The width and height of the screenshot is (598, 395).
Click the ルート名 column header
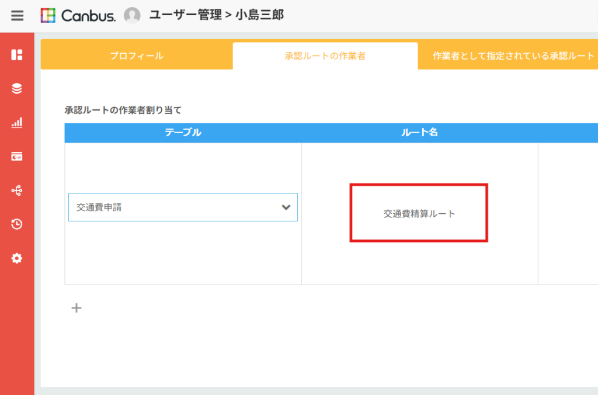419,133
